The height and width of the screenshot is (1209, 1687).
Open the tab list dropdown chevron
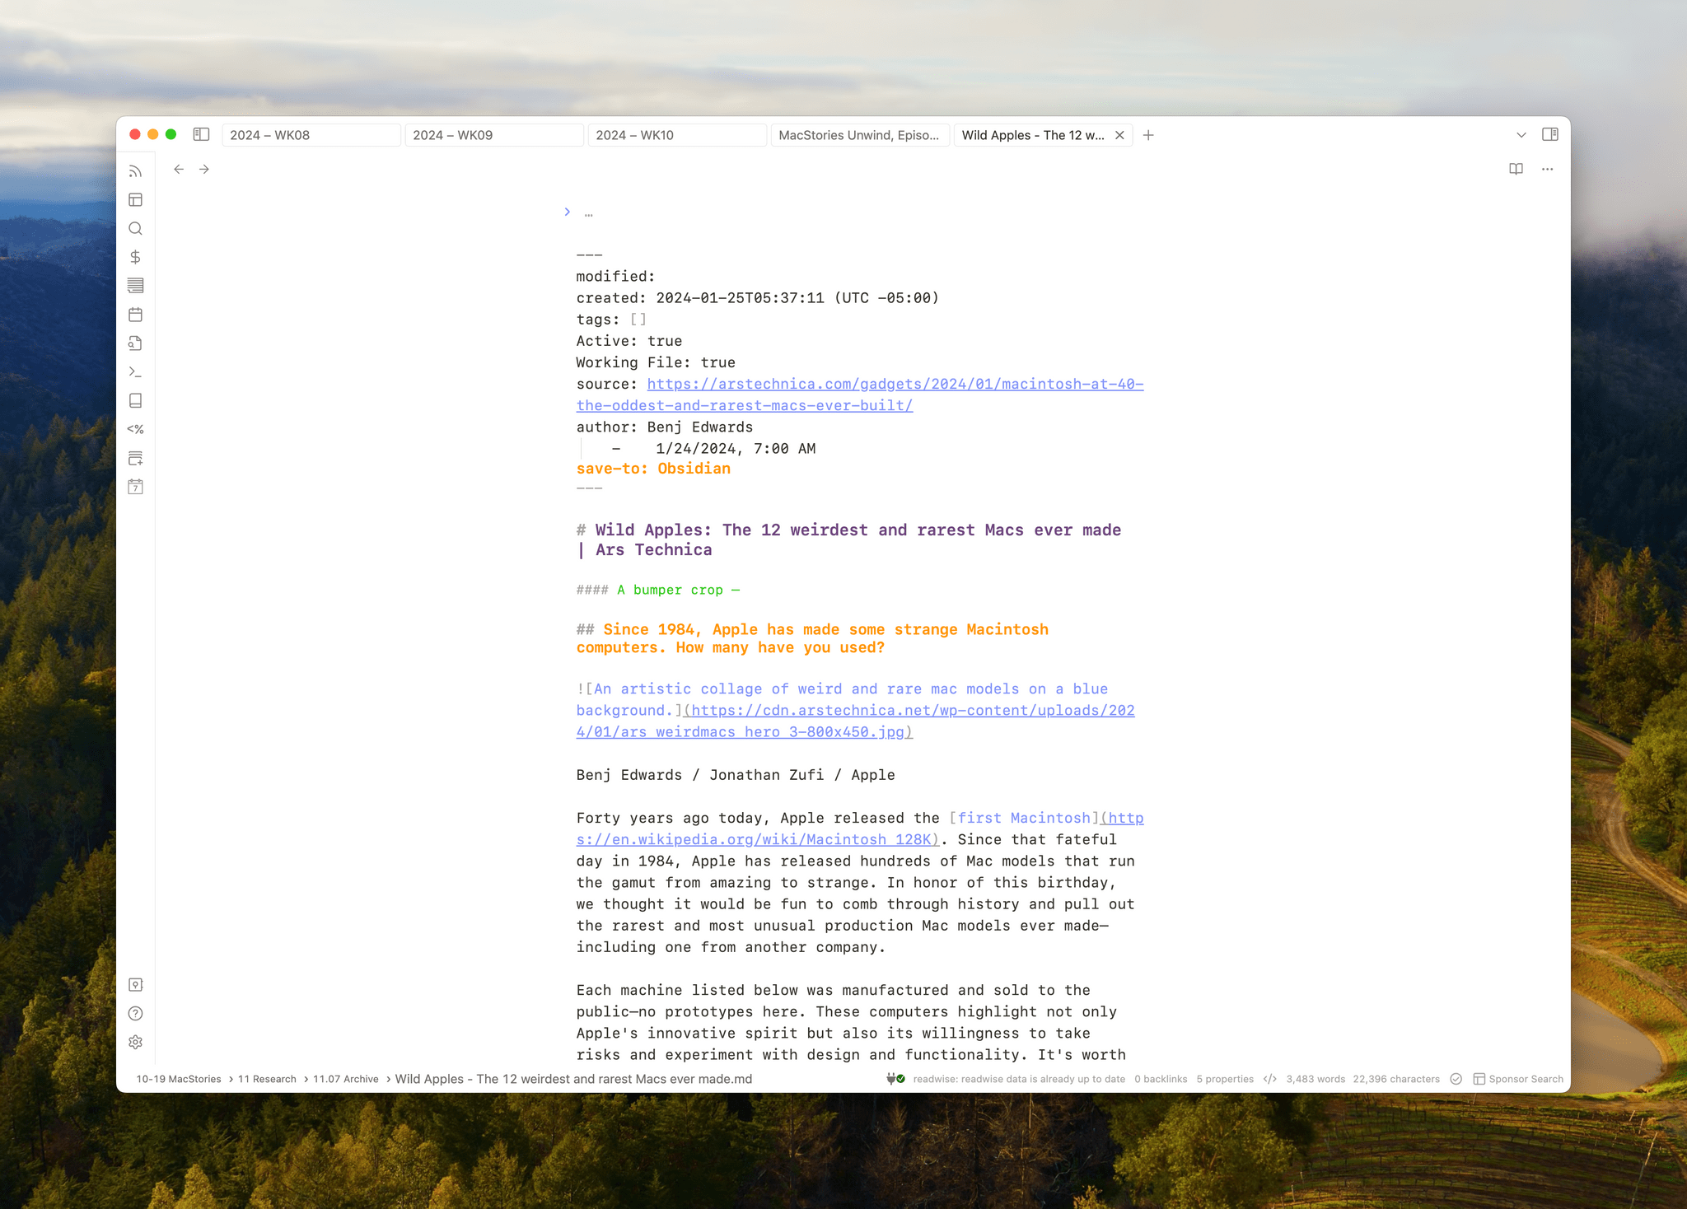1521,135
